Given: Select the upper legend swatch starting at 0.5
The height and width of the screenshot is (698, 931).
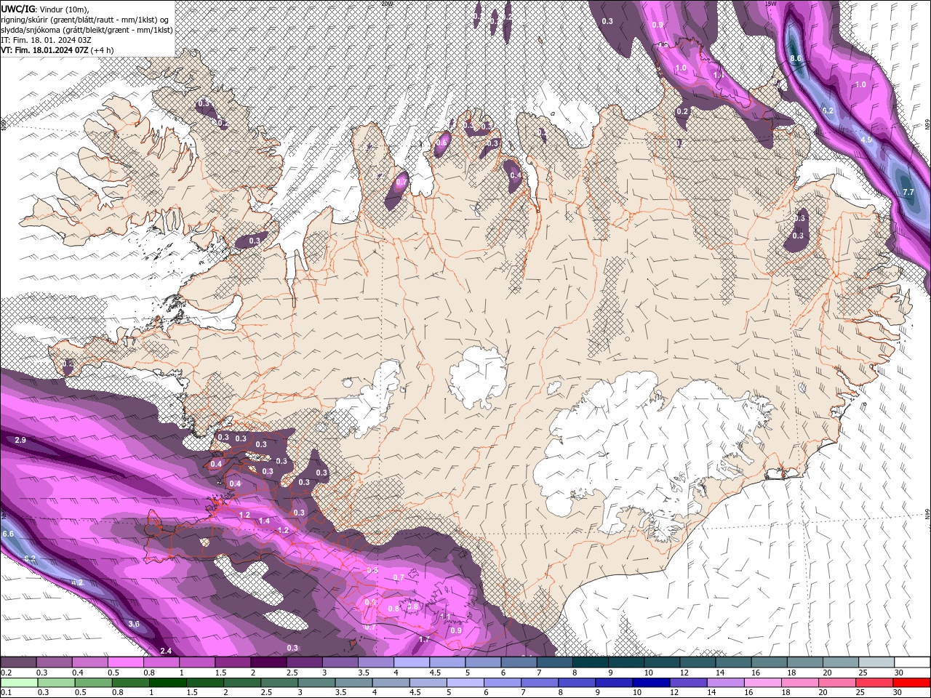Looking at the screenshot, I should 125,662.
